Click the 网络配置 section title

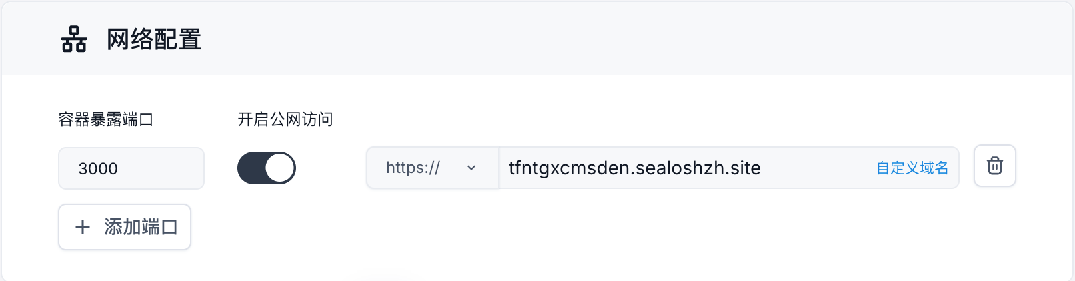pos(154,39)
